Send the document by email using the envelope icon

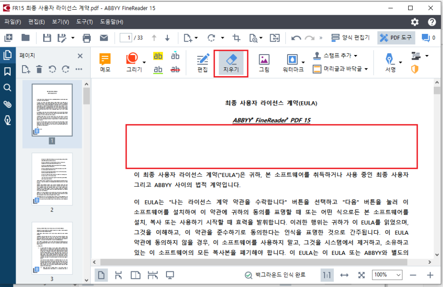point(104,38)
